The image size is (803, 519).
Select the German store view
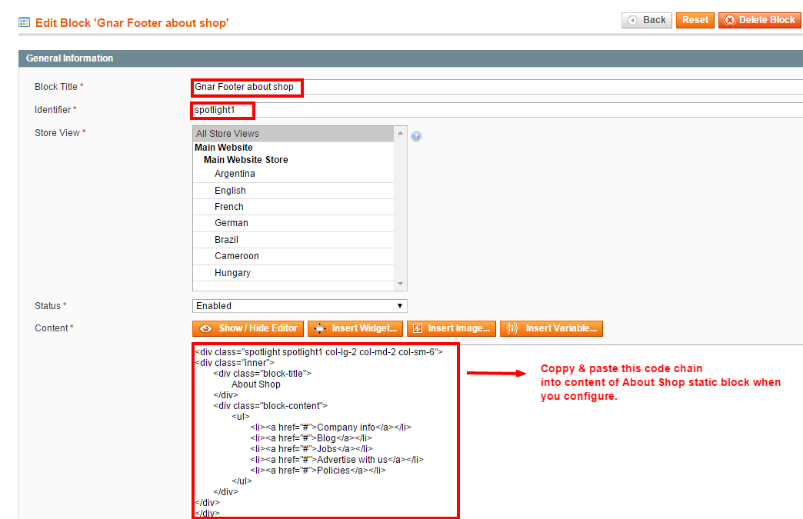293,223
